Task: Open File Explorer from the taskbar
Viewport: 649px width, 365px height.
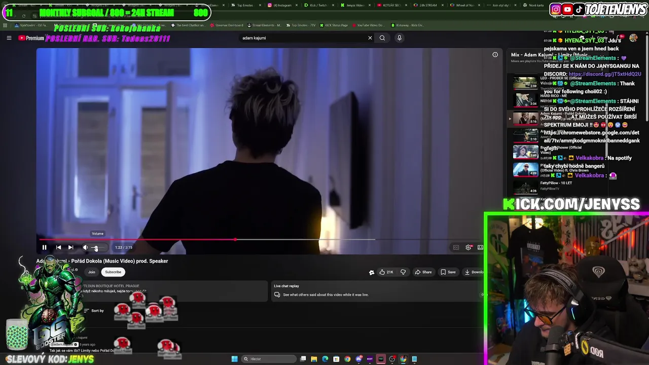Action: click(314, 359)
